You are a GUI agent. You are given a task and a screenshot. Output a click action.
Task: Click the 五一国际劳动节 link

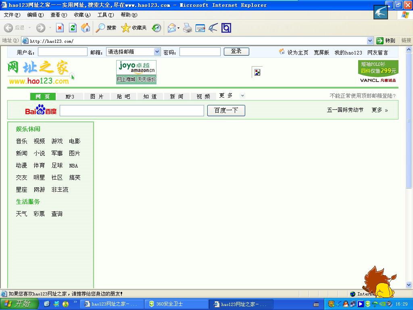coord(345,110)
